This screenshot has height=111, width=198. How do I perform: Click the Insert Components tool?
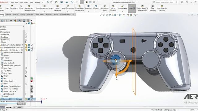12,7
